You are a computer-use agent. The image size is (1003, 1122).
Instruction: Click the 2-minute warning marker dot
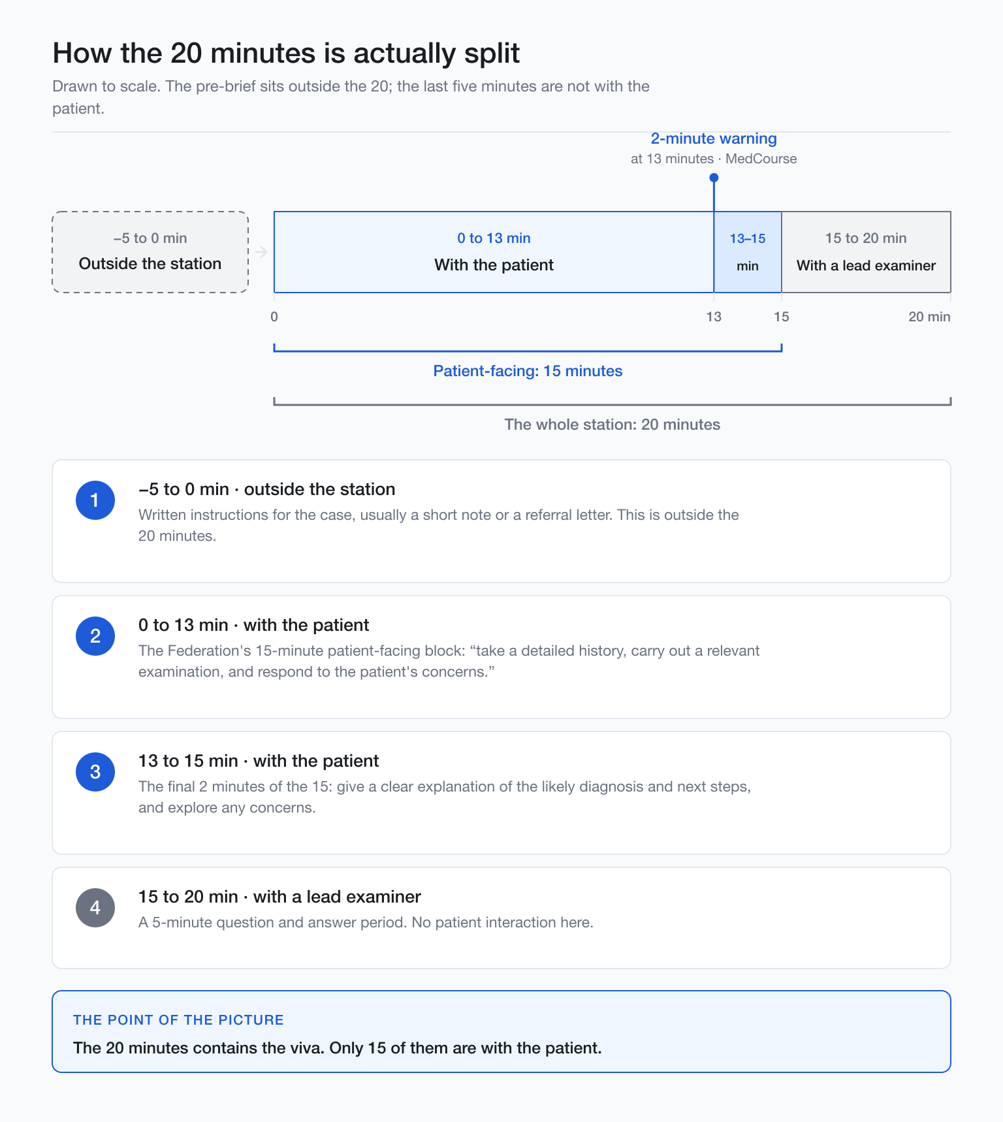tap(714, 178)
